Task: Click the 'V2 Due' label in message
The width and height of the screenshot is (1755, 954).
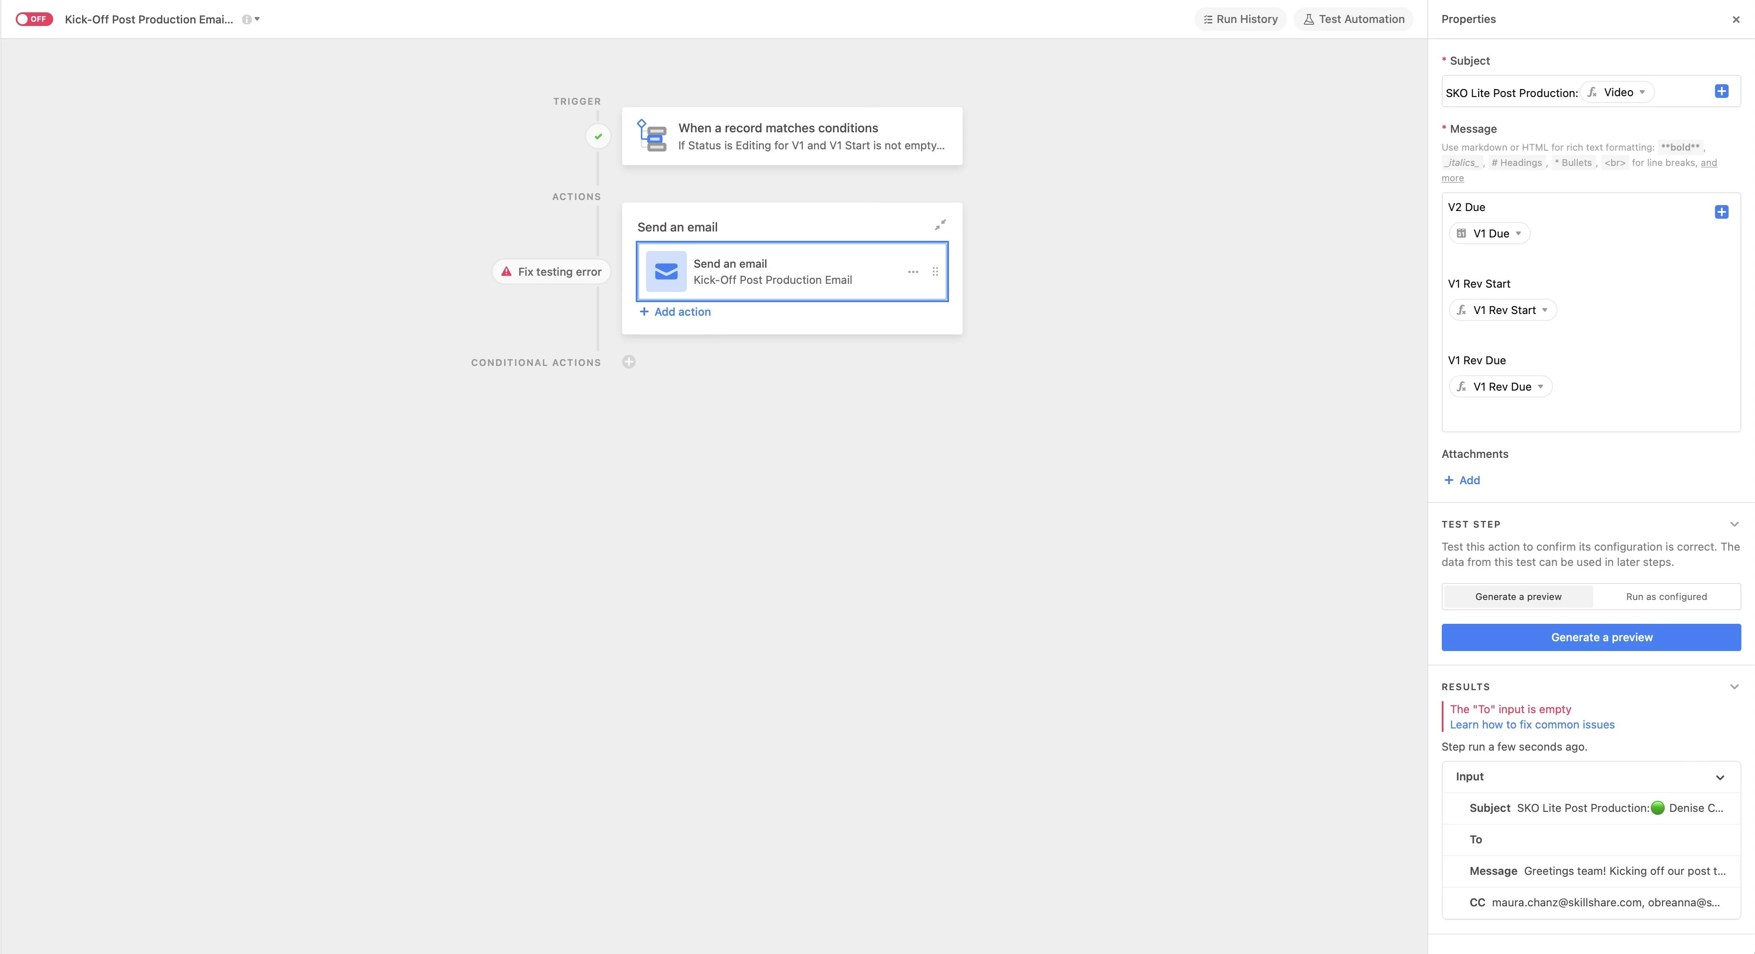Action: point(1466,207)
